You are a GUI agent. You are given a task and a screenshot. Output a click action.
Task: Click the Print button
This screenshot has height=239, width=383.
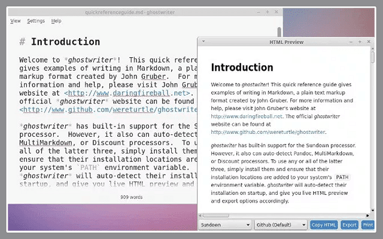point(367,225)
